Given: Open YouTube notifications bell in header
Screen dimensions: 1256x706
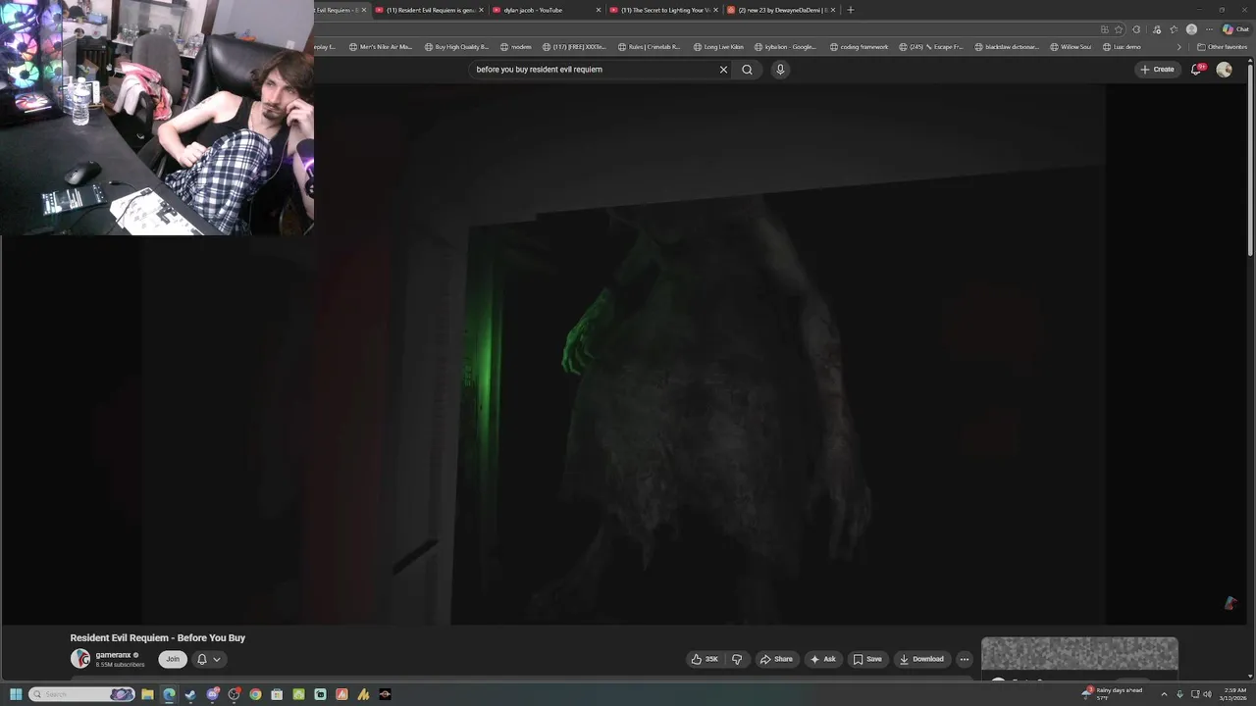Looking at the screenshot, I should pos(1196,70).
